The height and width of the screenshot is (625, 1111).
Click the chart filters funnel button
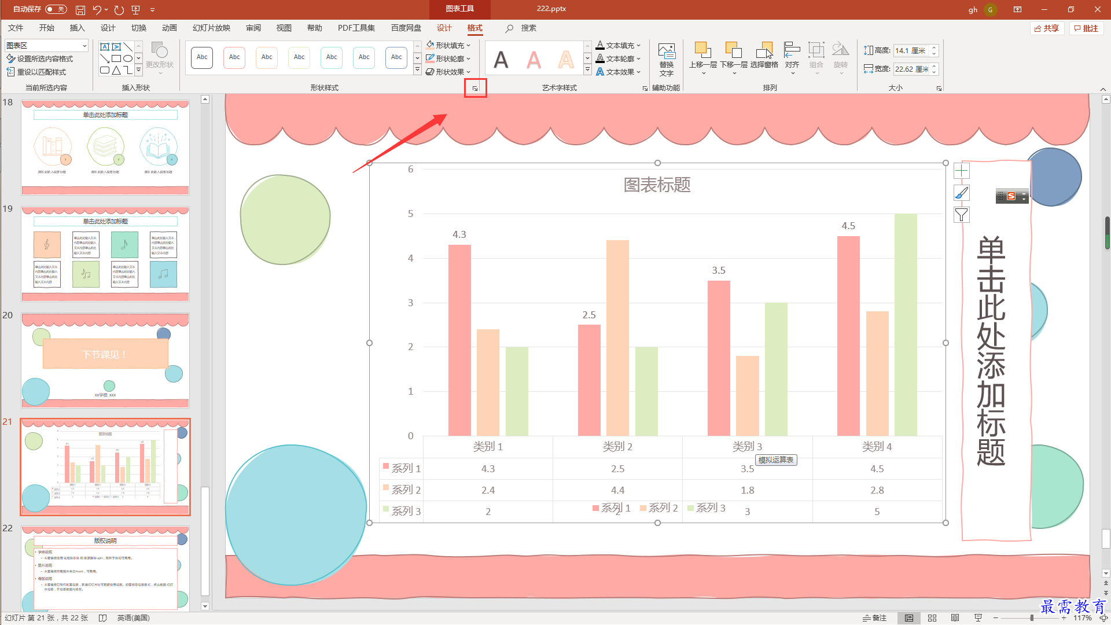pyautogui.click(x=961, y=215)
